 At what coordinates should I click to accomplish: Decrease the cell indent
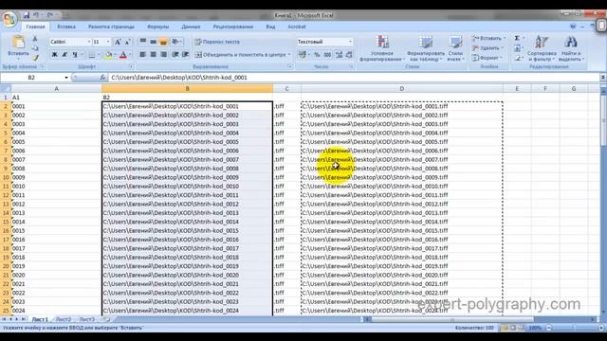coord(175,55)
